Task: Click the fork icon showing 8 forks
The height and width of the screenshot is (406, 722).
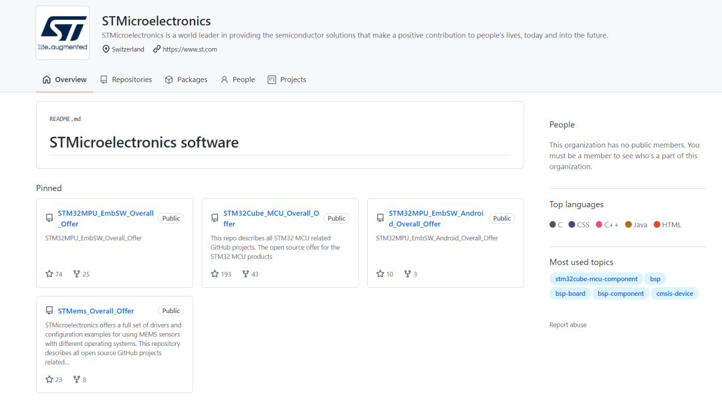Action: coord(76,379)
